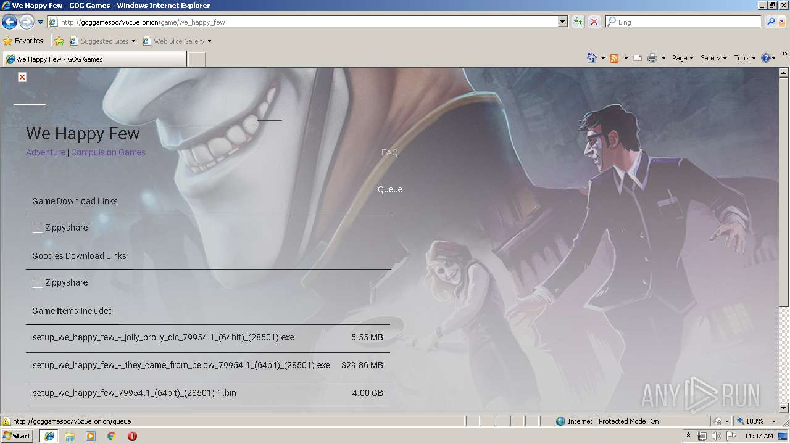The image size is (790, 444).
Task: Expand the Print options dropdown arrow
Action: coord(663,58)
